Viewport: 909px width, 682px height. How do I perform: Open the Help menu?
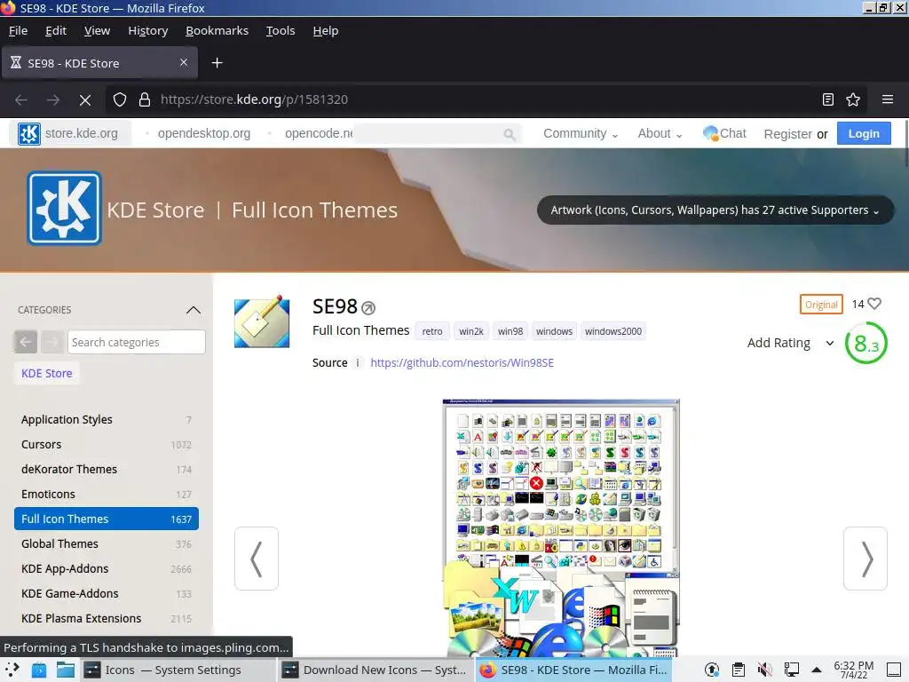coord(325,31)
